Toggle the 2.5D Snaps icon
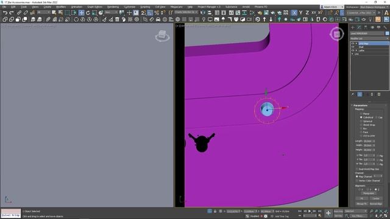 [144, 13]
